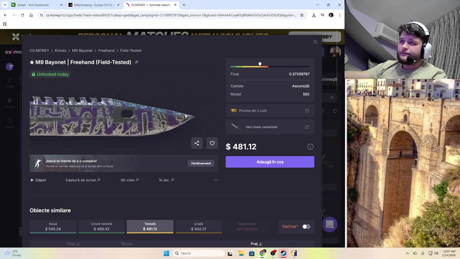Open the more options ellipsis menu

click(x=216, y=180)
